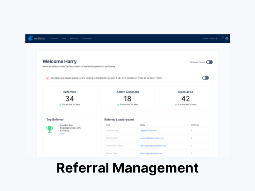Open the Collect Page link
This screenshot has width=255, height=191.
point(209,39)
